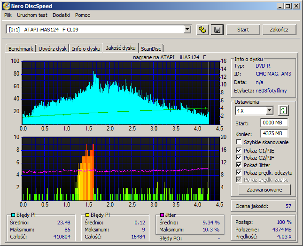303x246 pixels.
Task: Switch to the ScanDisc tab
Action: [151, 49]
